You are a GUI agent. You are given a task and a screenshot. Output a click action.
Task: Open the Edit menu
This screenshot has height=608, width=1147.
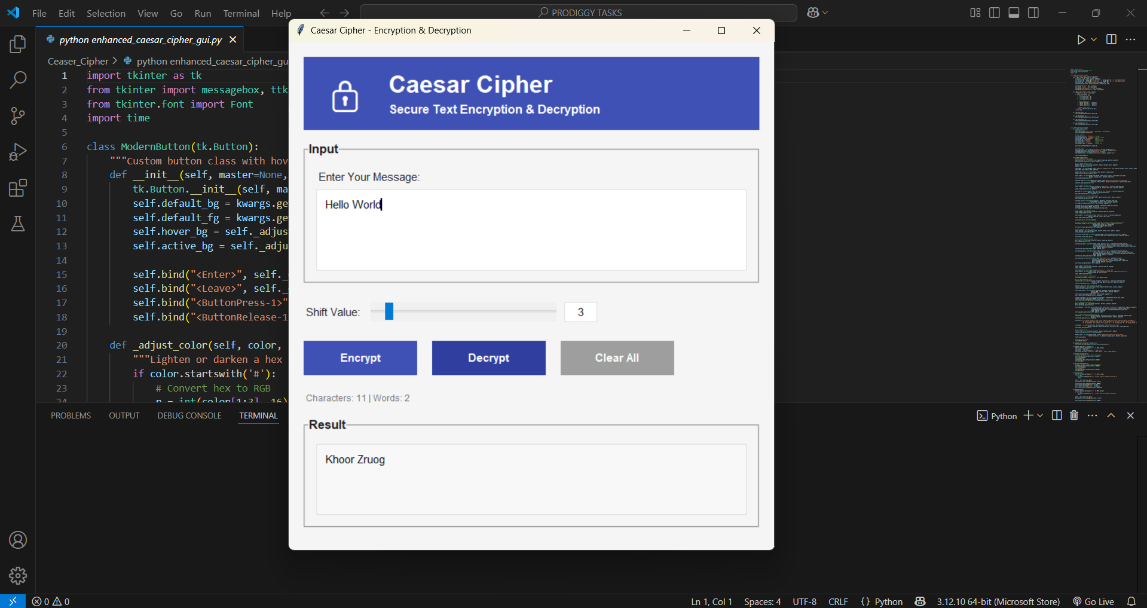click(66, 13)
